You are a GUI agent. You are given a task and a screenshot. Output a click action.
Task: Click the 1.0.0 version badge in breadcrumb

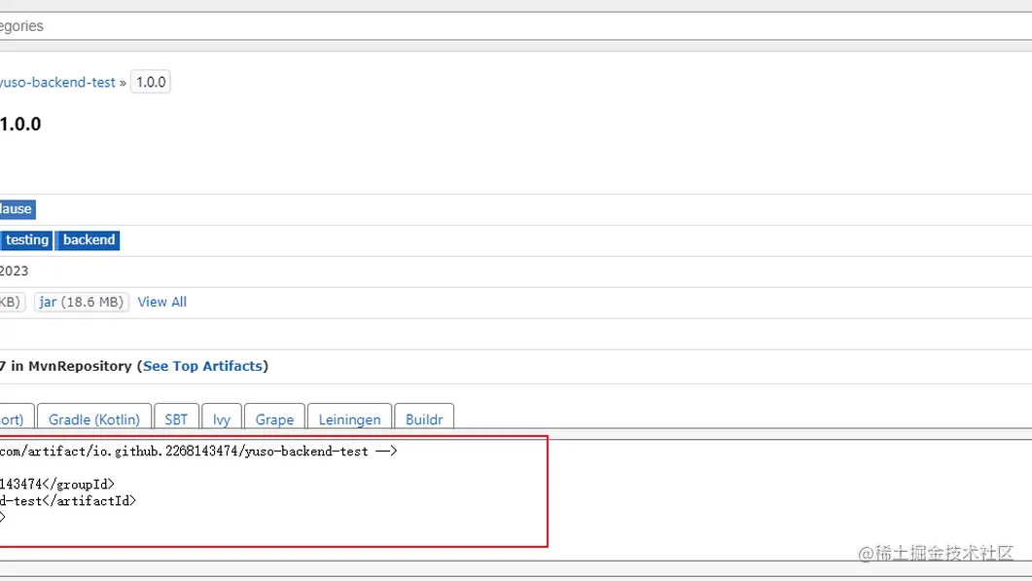[x=151, y=83]
